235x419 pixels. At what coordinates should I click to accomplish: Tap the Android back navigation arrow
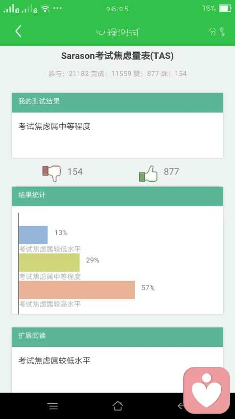pyautogui.click(x=181, y=406)
